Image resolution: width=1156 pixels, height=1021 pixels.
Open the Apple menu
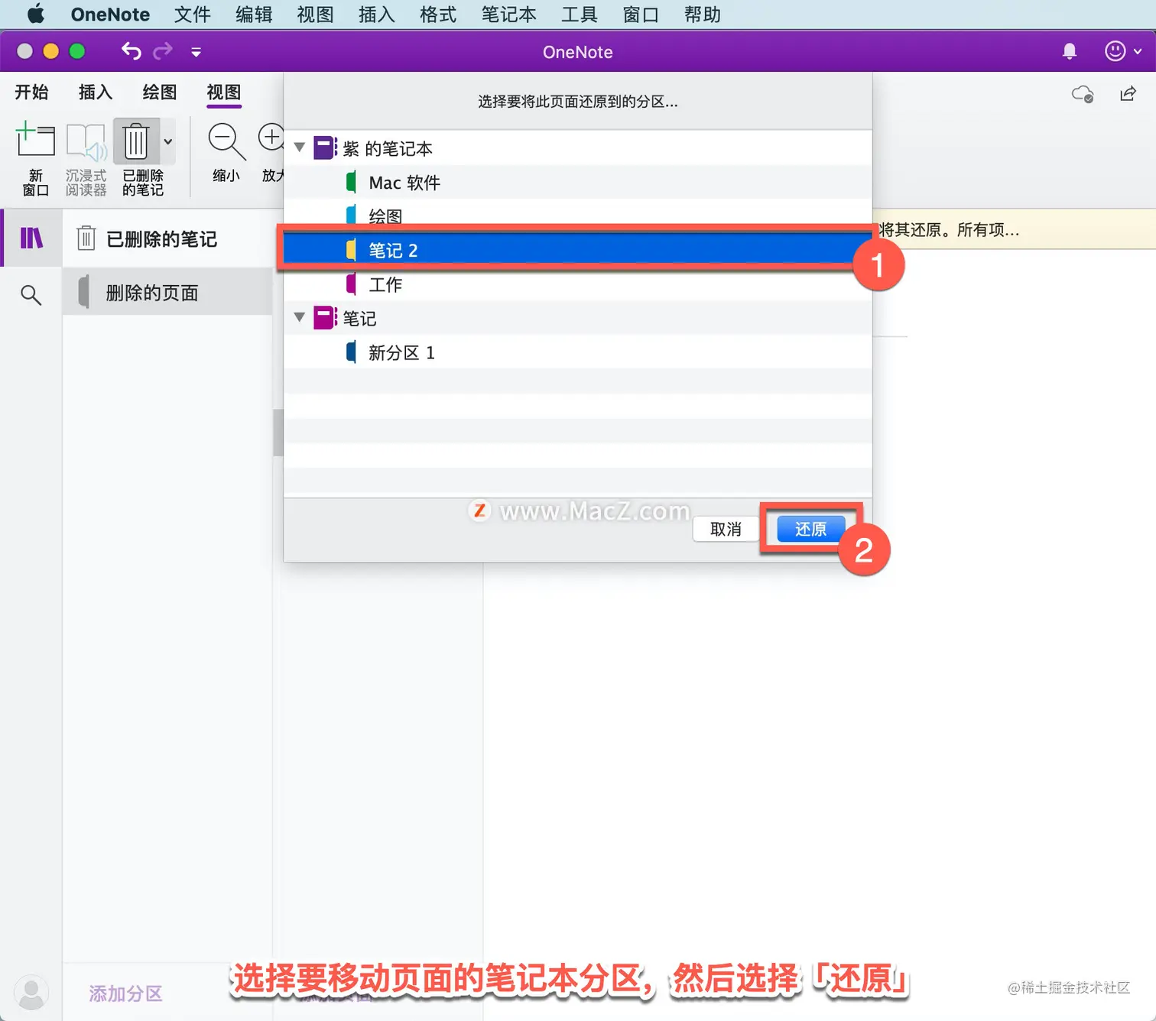click(35, 14)
